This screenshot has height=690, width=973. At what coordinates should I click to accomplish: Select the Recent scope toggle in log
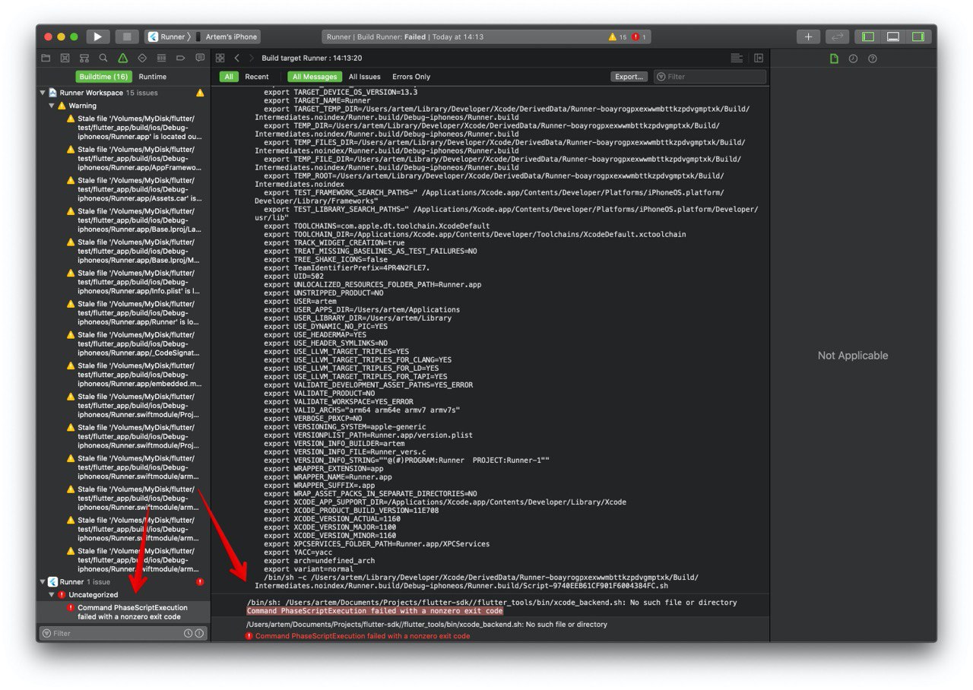(x=257, y=77)
